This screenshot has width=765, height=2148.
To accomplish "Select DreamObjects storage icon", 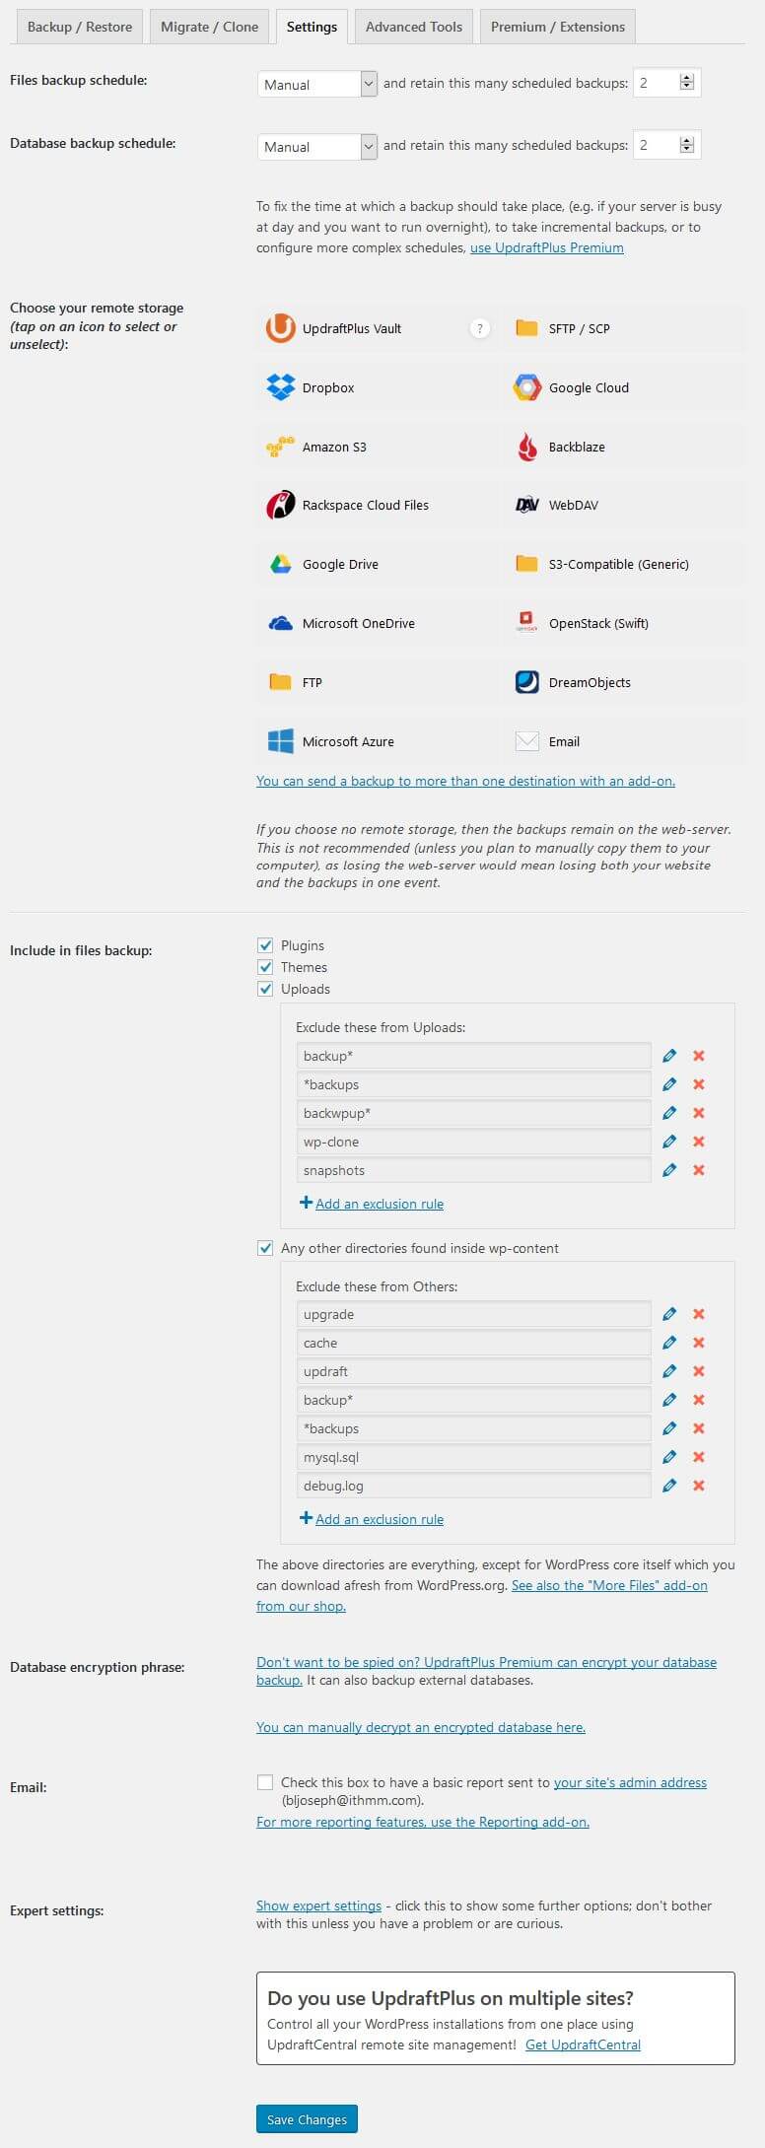I will [x=526, y=682].
